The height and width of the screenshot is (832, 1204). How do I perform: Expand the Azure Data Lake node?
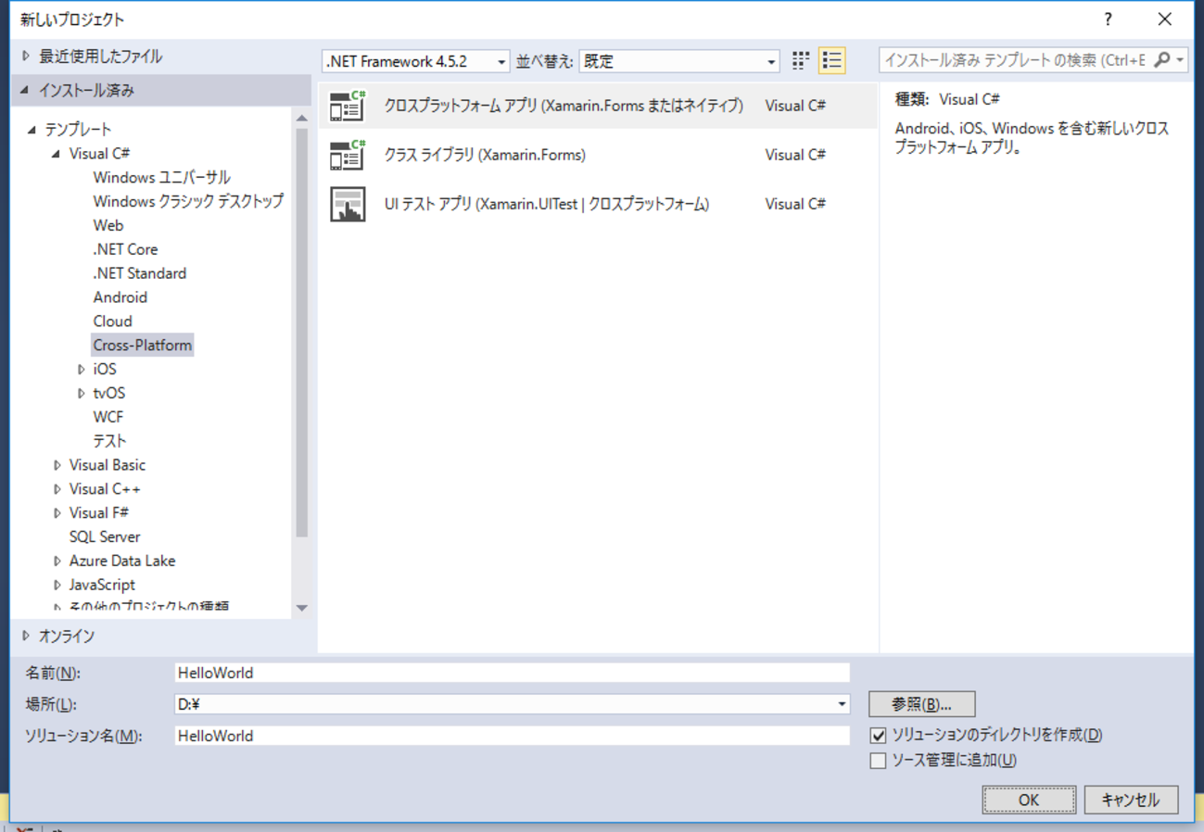coord(57,561)
